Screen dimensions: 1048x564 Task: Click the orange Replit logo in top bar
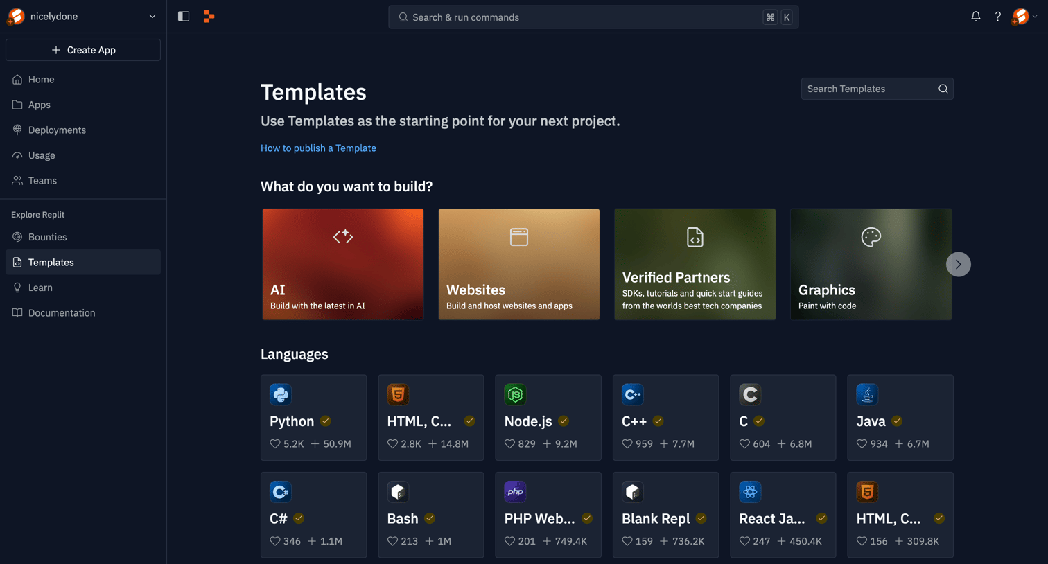pos(209,16)
